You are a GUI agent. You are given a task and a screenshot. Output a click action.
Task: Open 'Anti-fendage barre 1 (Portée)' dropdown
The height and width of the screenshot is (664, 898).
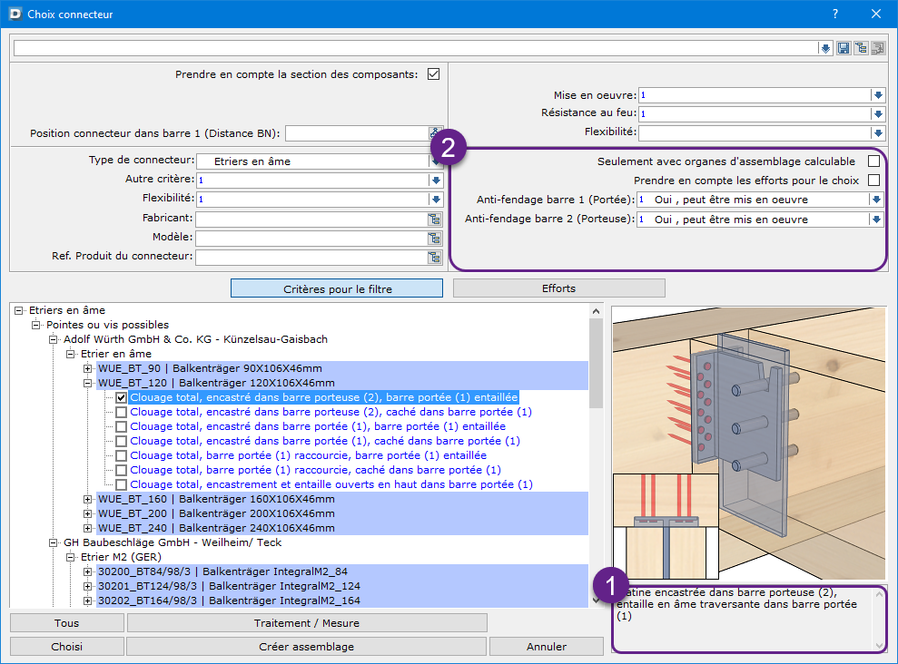(x=876, y=200)
